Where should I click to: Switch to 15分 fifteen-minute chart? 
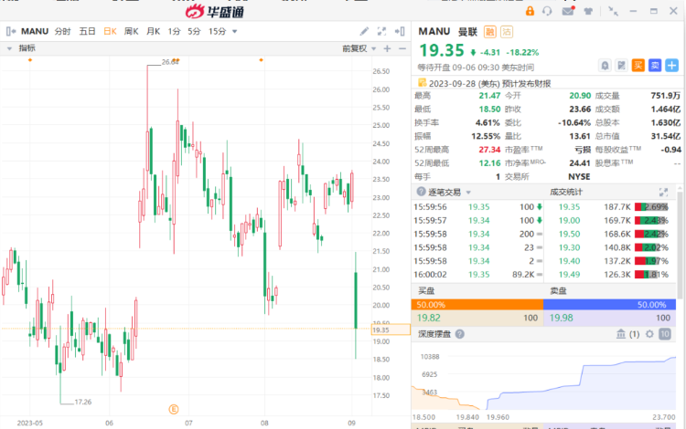(218, 31)
